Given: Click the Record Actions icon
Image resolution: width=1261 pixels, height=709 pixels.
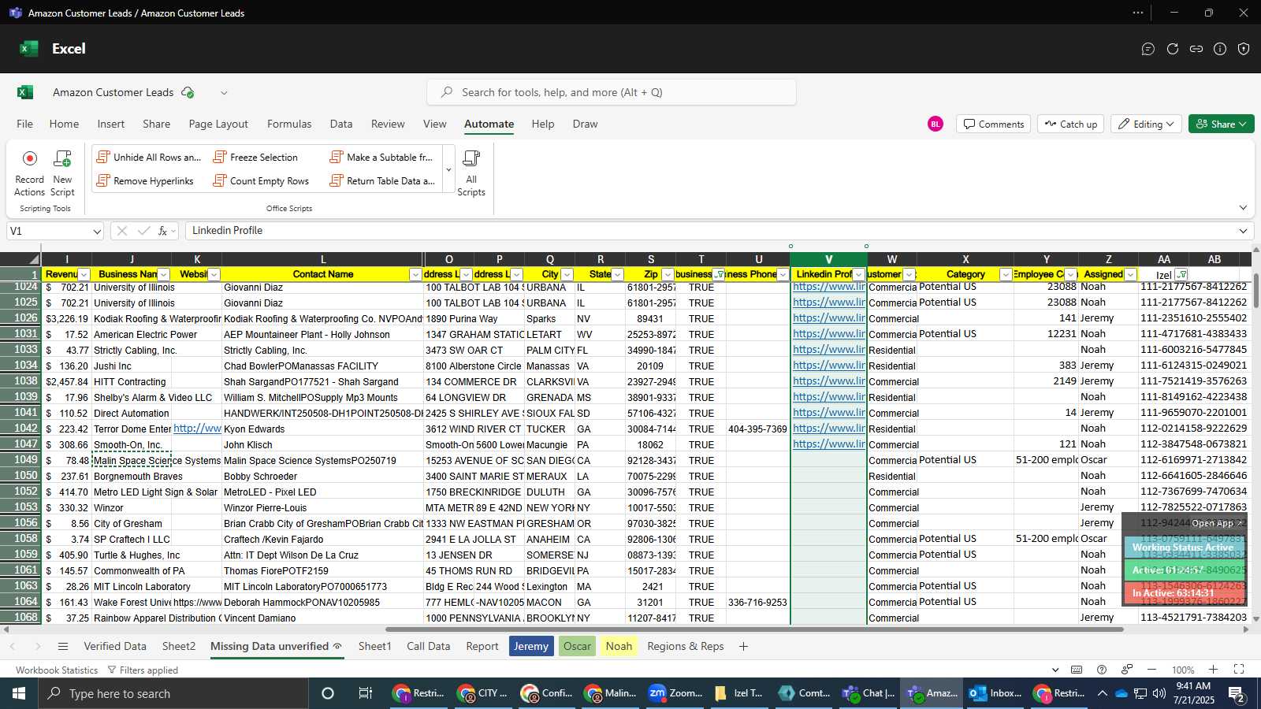Looking at the screenshot, I should [x=29, y=158].
